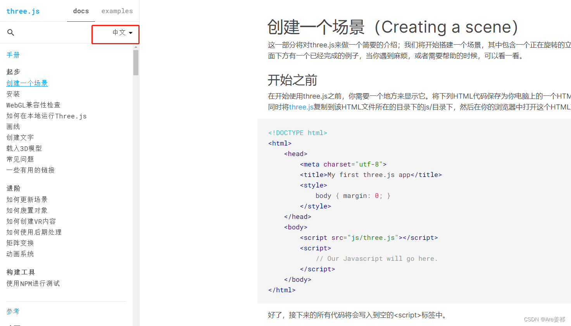Open the 画线 (Drawing lines) page
Image resolution: width=571 pixels, height=326 pixels.
(13, 126)
